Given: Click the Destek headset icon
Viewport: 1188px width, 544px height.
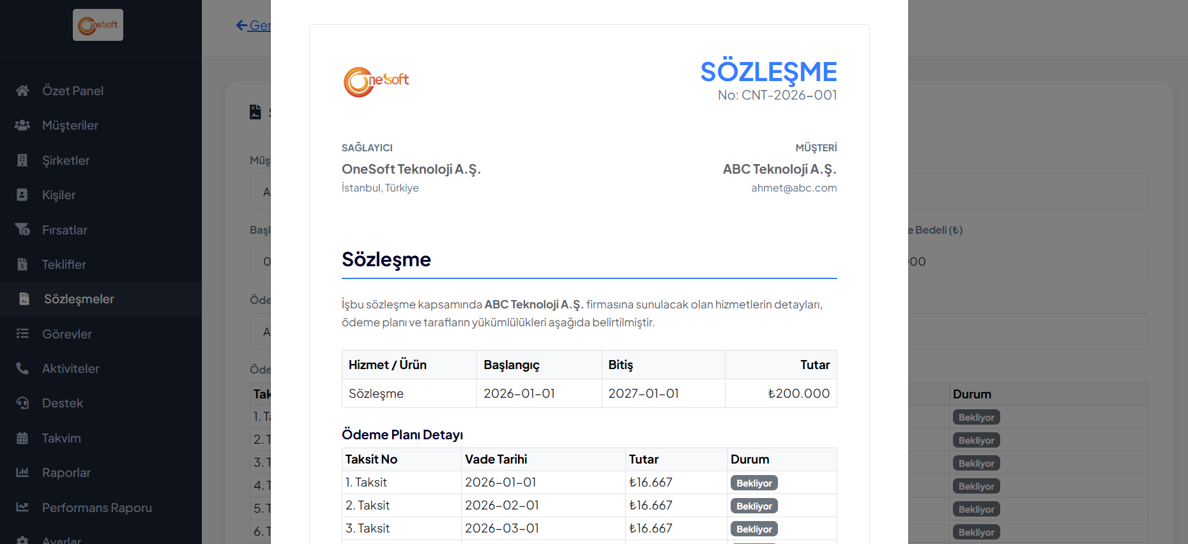Looking at the screenshot, I should coord(22,403).
